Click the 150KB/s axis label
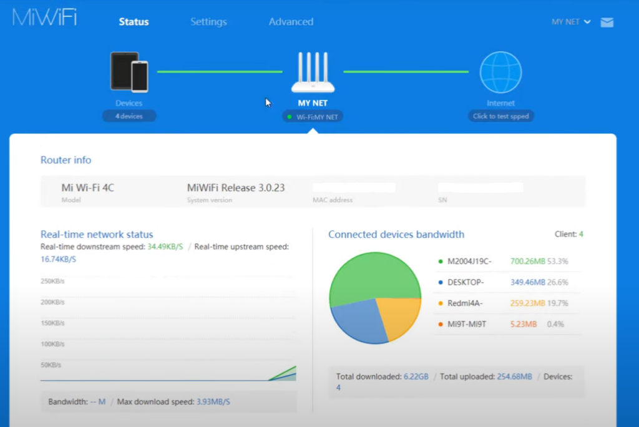 pyautogui.click(x=52, y=323)
